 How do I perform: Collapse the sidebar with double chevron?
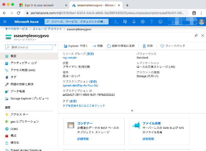(x=55, y=45)
